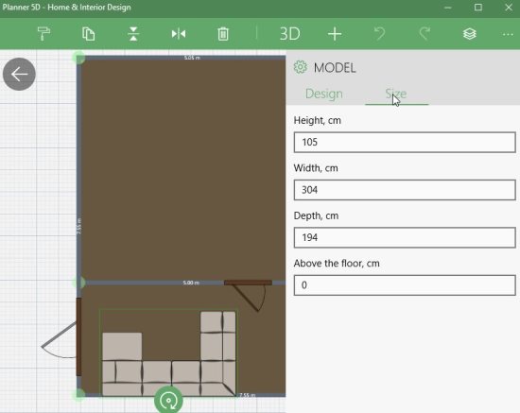This screenshot has width=520, height=413.
Task: Minimize the Planner 5D window
Action: click(x=448, y=8)
